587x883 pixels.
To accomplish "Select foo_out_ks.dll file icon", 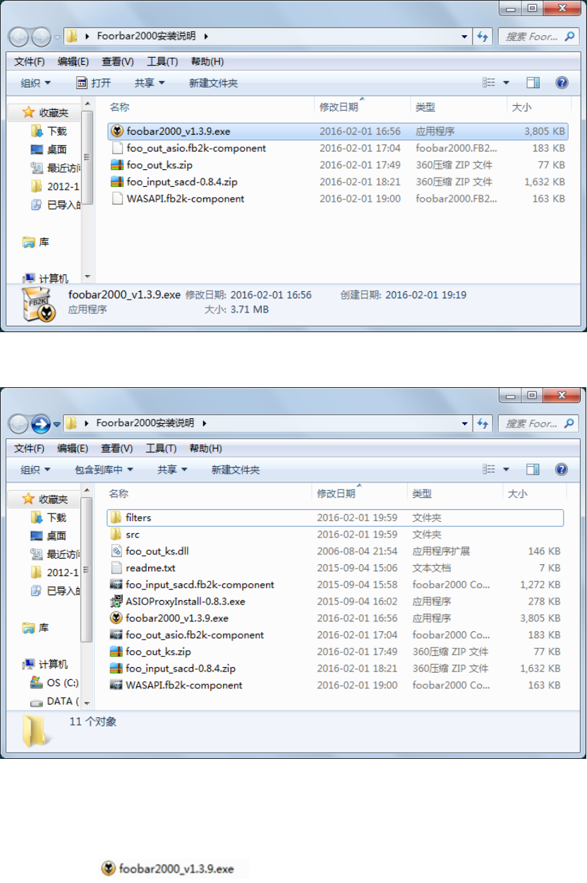I will (116, 552).
